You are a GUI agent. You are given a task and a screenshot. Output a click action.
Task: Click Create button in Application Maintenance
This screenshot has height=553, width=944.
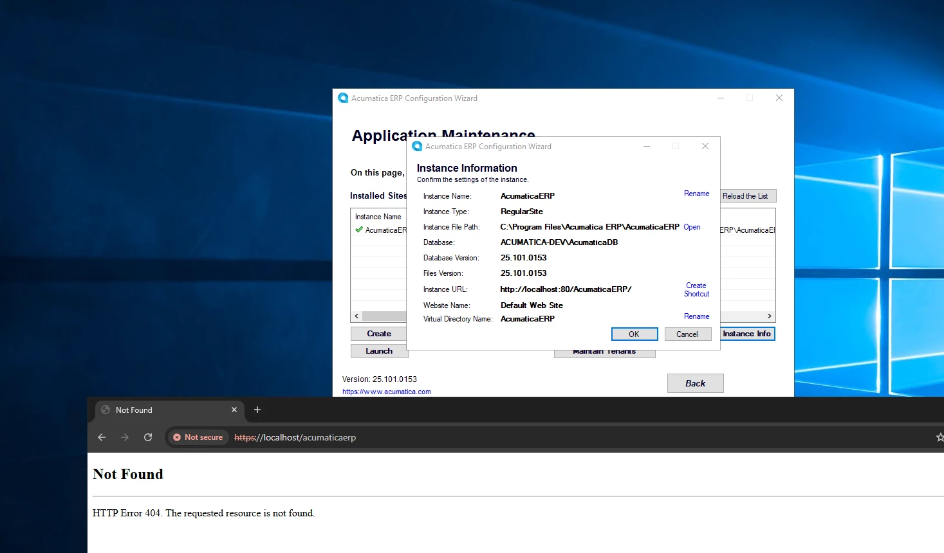point(379,334)
